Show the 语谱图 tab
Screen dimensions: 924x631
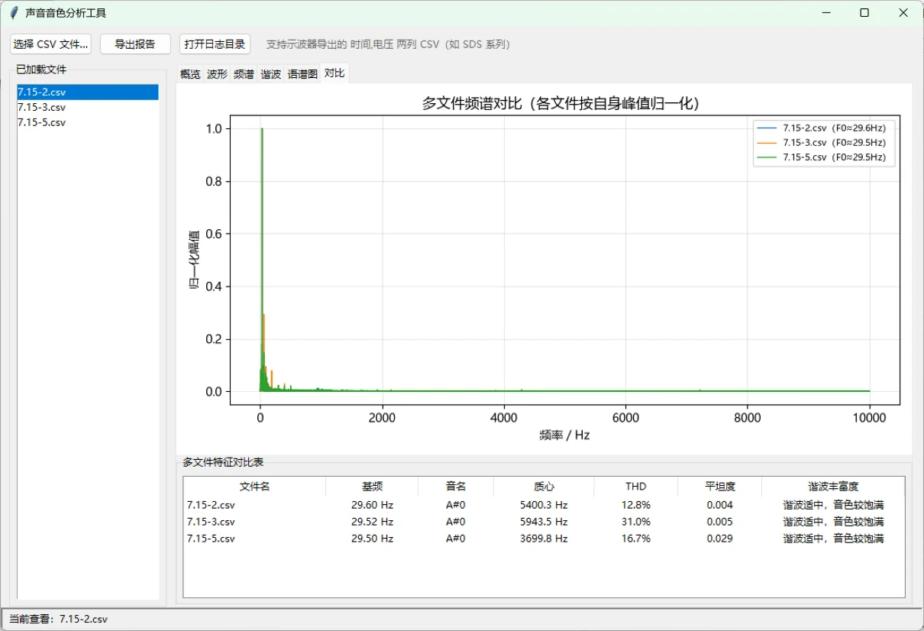coord(302,74)
